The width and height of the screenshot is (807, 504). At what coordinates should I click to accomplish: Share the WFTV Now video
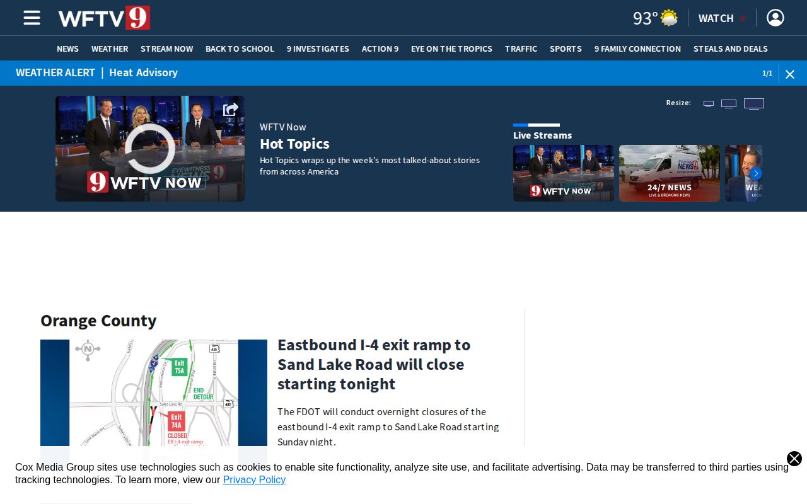pos(231,110)
